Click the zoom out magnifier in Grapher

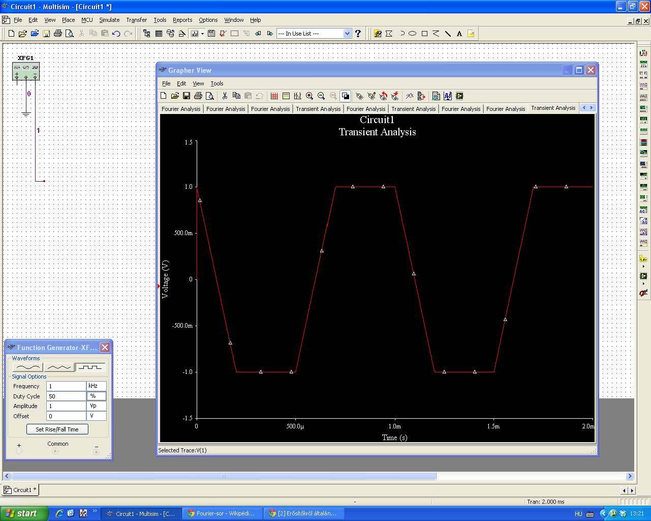click(321, 96)
